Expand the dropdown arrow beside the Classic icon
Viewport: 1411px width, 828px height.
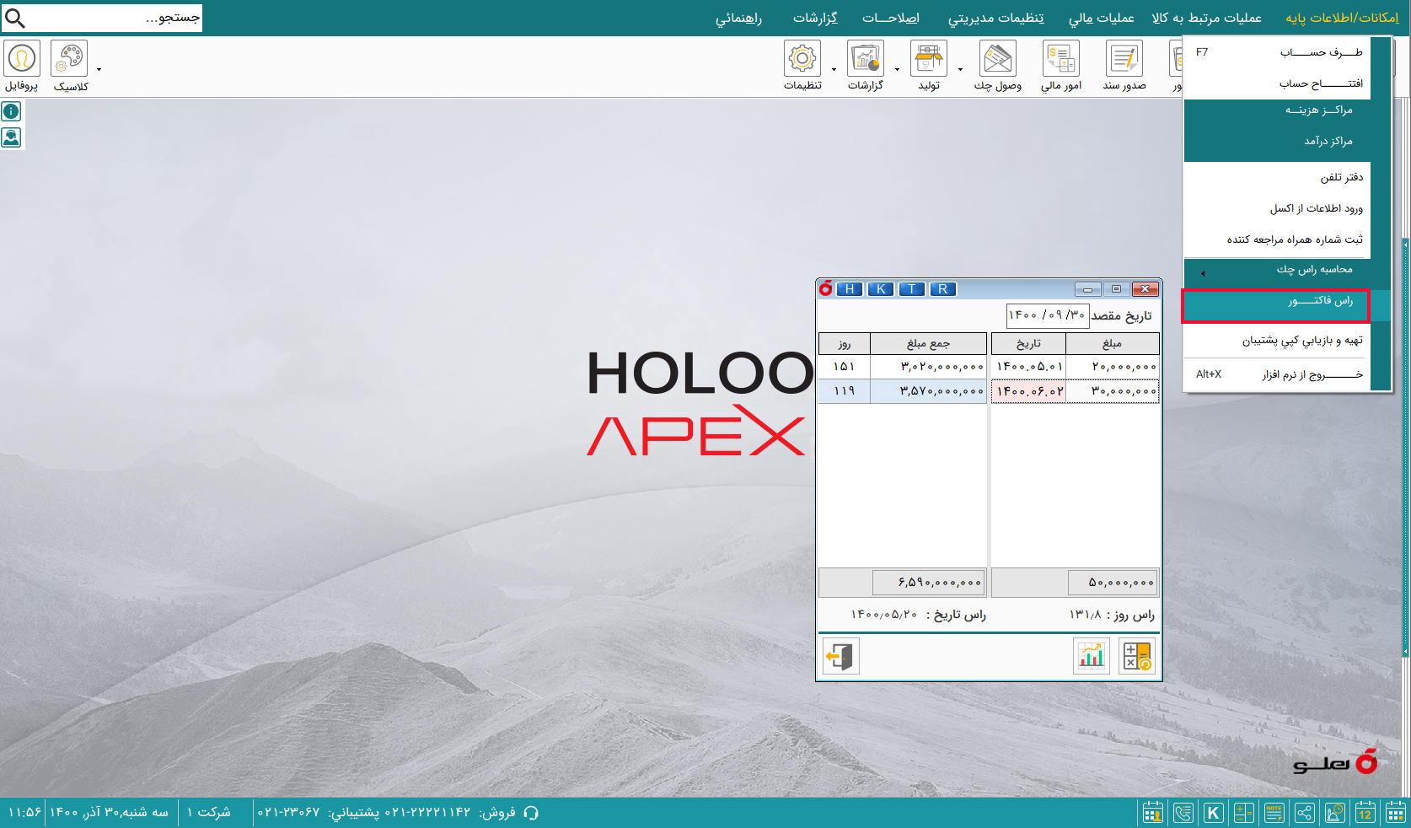[x=99, y=69]
